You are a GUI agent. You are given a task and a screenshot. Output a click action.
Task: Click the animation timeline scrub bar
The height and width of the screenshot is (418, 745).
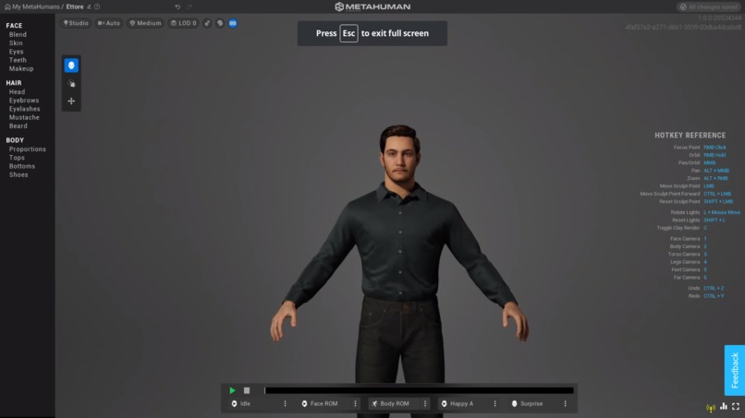pos(419,390)
